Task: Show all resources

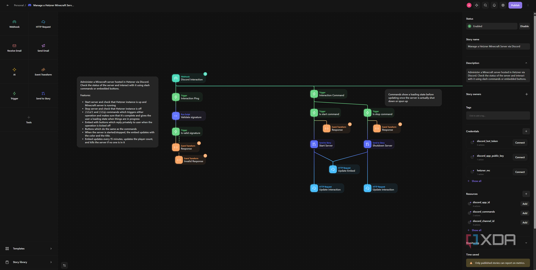Action: [475, 230]
